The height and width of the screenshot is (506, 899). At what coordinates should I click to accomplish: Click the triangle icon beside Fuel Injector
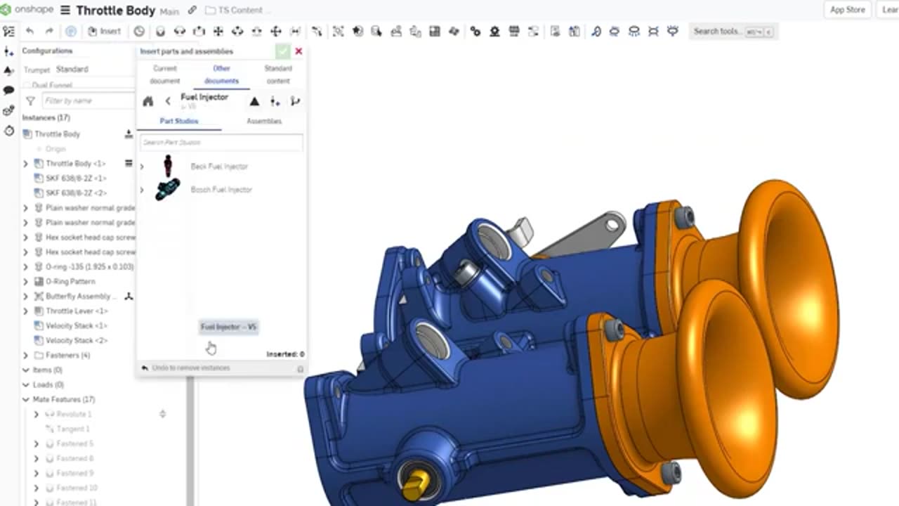coord(254,101)
